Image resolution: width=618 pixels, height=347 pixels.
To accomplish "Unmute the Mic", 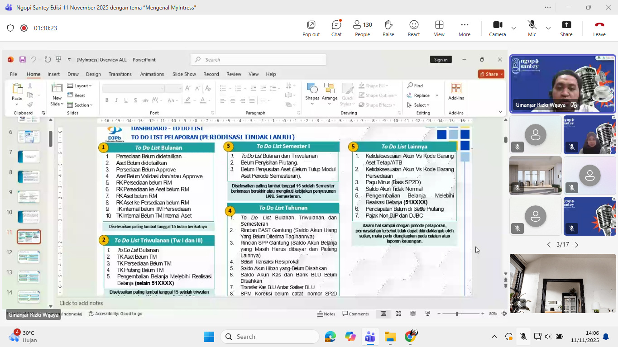I will 532,28.
